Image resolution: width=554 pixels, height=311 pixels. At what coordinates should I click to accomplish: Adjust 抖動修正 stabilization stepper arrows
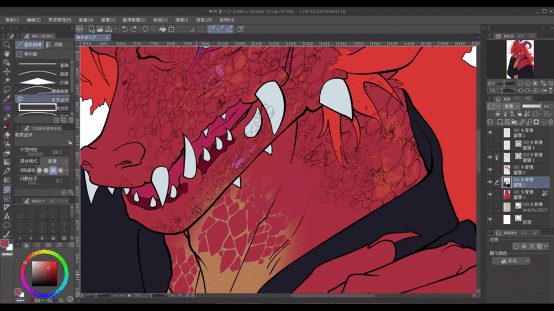(61, 181)
